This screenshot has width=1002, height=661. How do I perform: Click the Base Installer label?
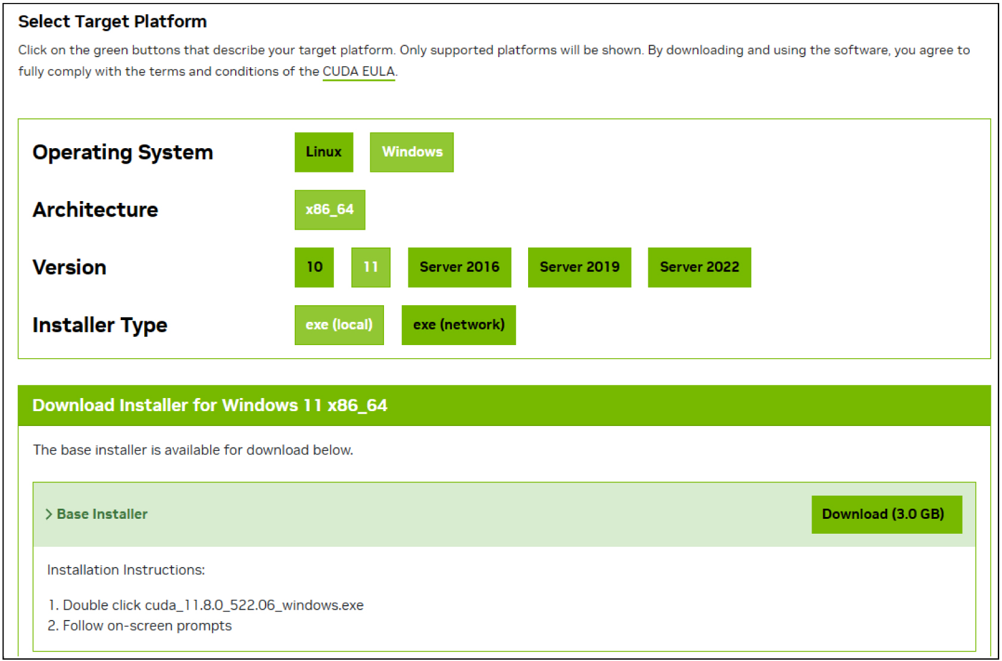pyautogui.click(x=102, y=514)
